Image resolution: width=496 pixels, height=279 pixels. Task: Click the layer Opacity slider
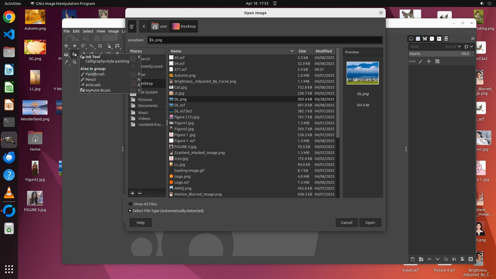(x=439, y=54)
